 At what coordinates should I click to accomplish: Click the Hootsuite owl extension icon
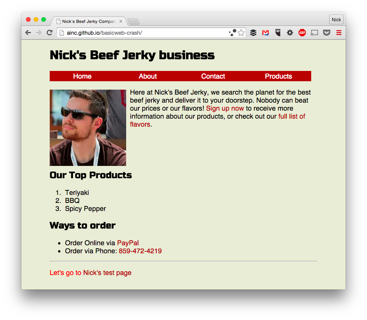(x=278, y=32)
